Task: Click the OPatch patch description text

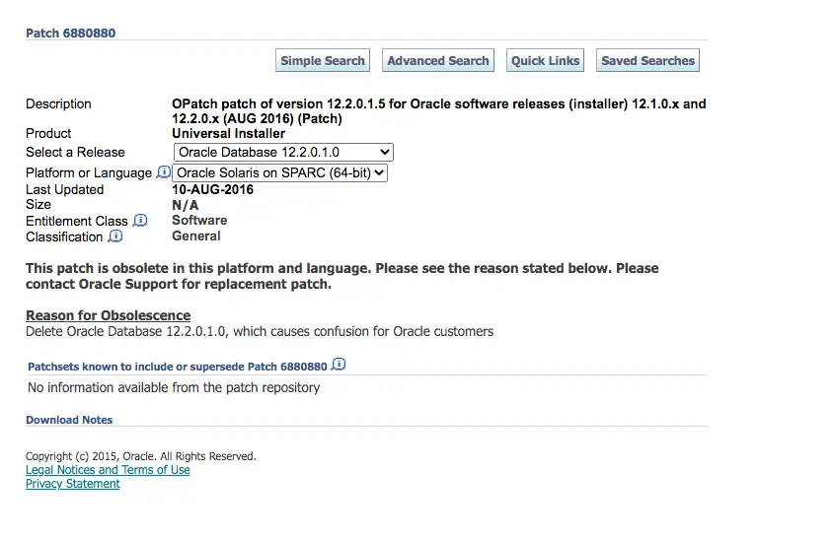Action: point(439,111)
